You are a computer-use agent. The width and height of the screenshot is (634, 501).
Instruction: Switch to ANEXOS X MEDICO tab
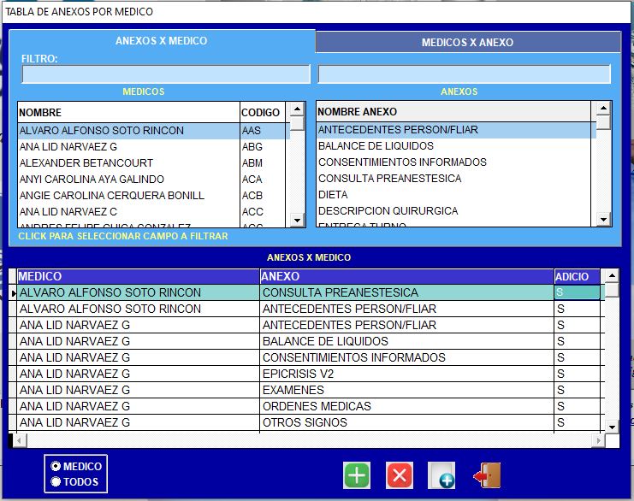click(162, 41)
